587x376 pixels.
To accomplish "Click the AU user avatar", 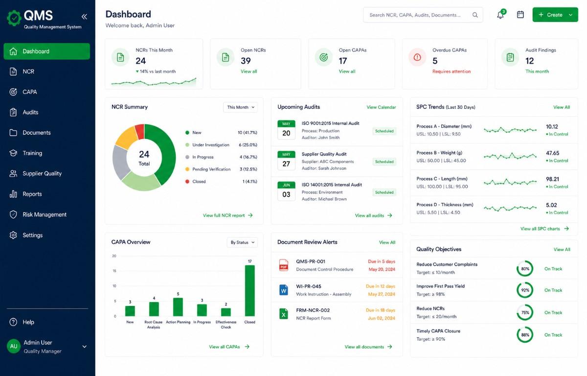I will pos(14,346).
